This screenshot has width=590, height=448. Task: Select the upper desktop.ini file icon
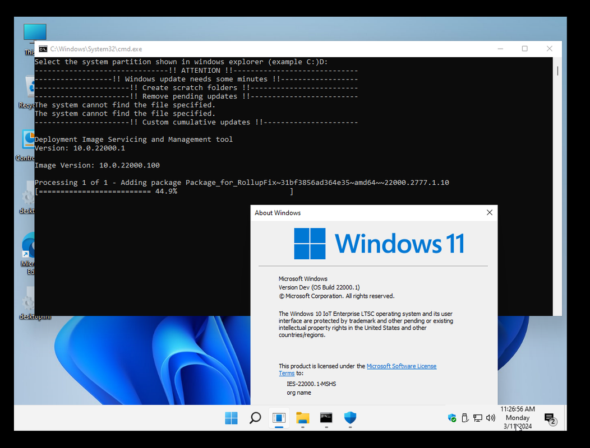pos(27,197)
